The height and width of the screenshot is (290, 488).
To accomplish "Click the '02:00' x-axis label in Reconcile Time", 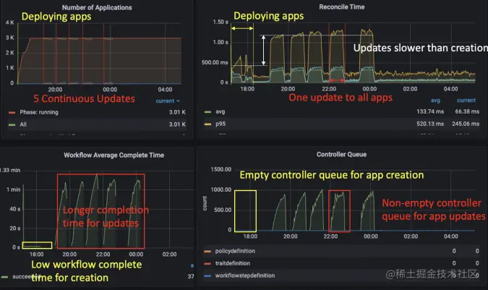I will tap(410, 89).
